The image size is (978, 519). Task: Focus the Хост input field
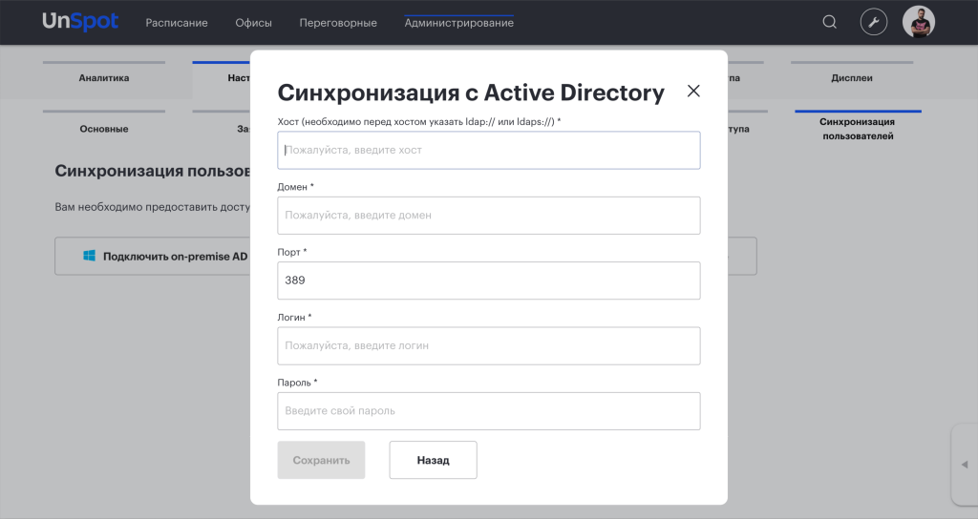488,150
